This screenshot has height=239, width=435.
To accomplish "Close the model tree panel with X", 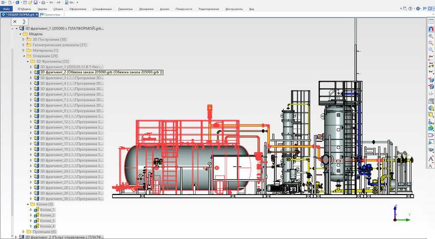I will tap(15, 21).
